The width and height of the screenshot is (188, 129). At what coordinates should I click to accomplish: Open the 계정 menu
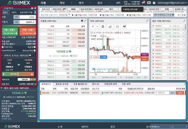coord(62,3)
